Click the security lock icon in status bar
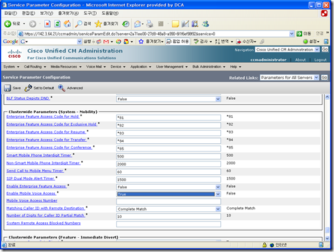 pos(264,245)
